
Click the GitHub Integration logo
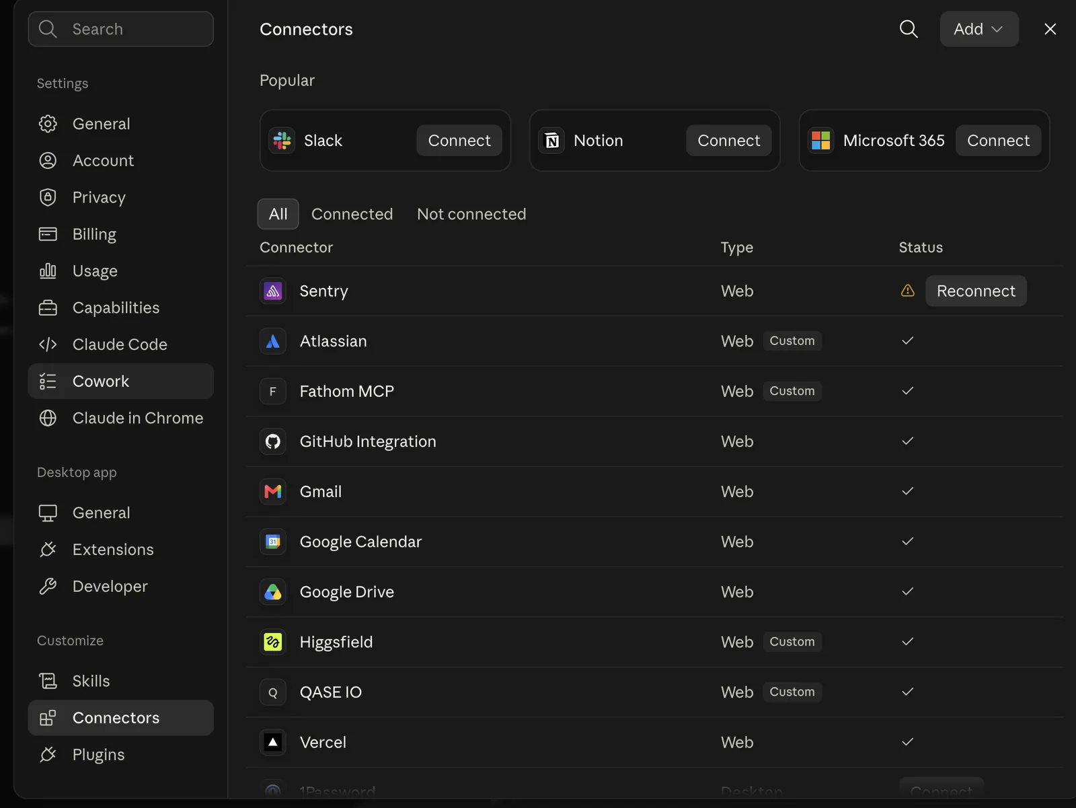[273, 441]
